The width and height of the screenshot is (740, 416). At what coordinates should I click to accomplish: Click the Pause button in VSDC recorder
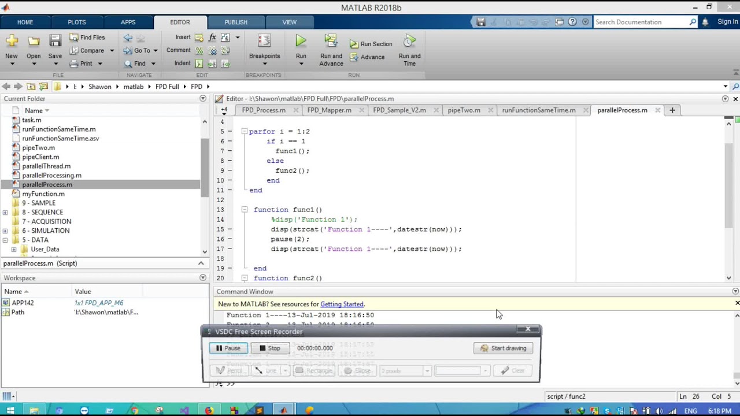point(228,348)
